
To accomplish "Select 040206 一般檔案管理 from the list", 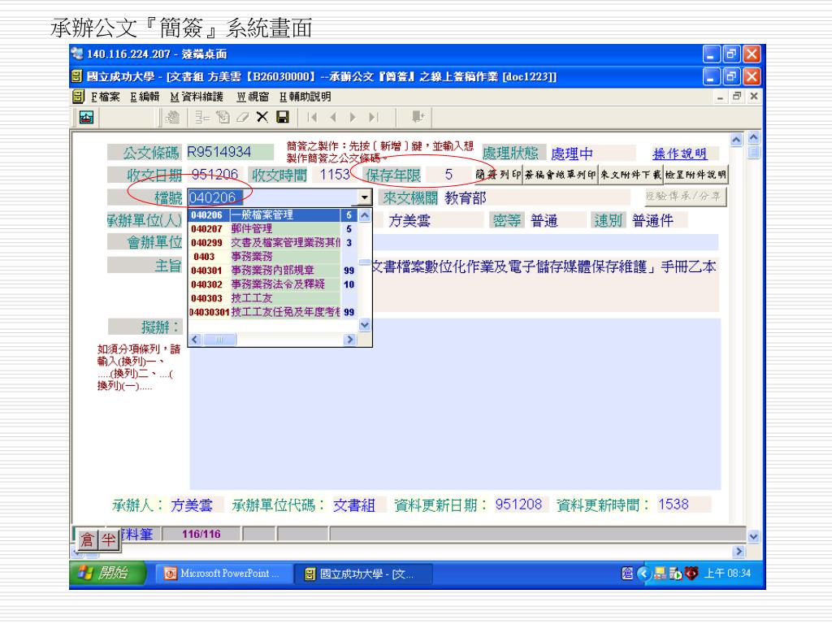I will [271, 214].
